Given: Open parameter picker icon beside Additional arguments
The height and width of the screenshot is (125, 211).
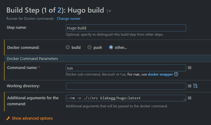Looking at the screenshot, I should click(x=189, y=98).
